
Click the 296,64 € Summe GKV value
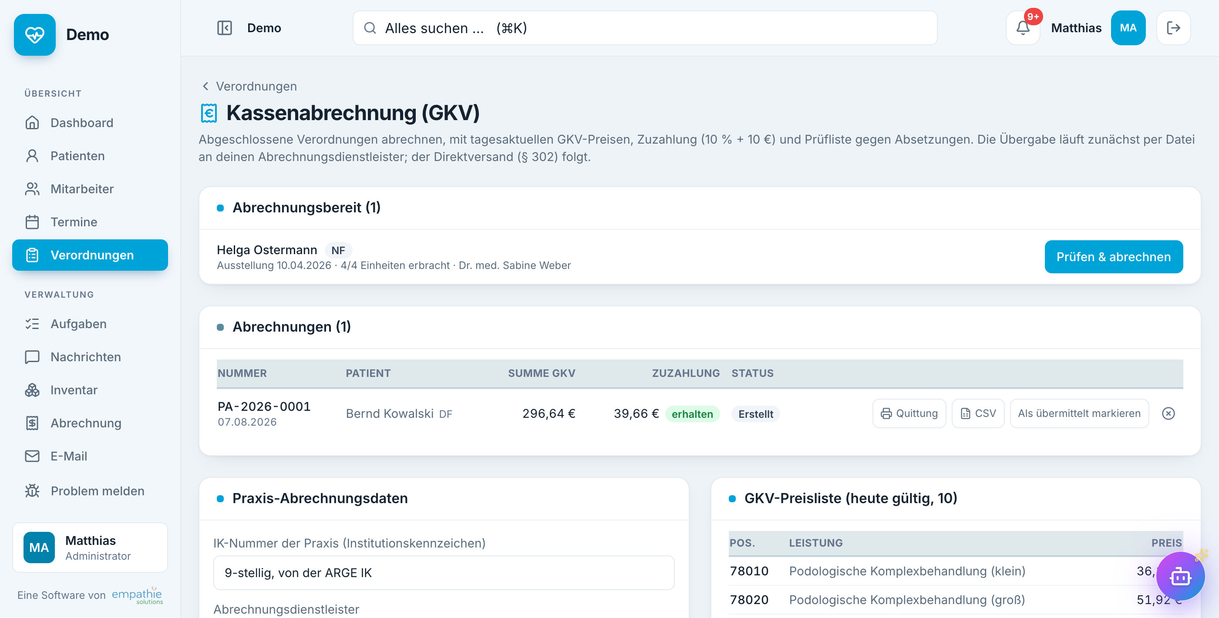point(549,413)
